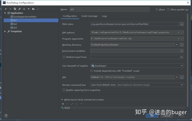Image resolution: width=192 pixels, height=121 pixels.
Task: Expand the Templates tree node
Action: point(5,31)
